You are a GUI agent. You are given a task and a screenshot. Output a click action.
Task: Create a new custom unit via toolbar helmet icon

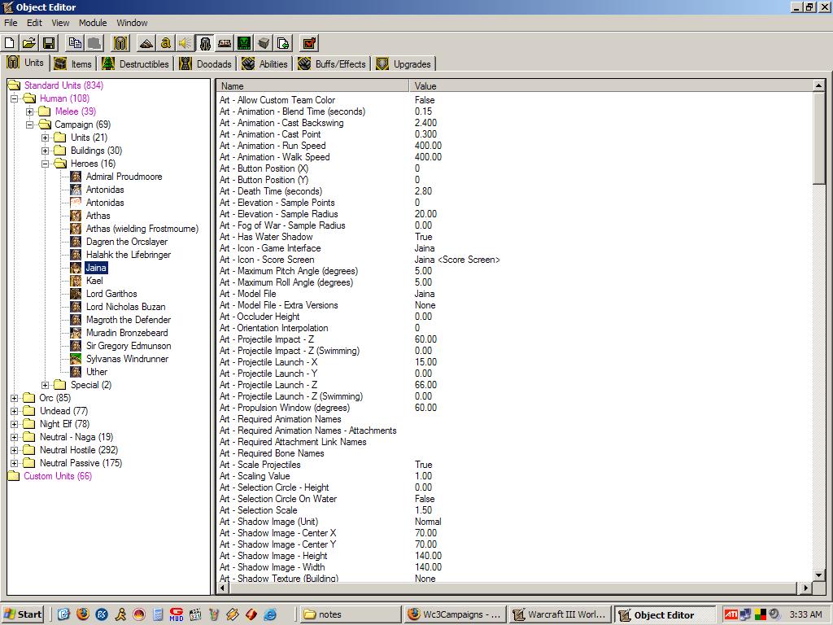click(120, 43)
